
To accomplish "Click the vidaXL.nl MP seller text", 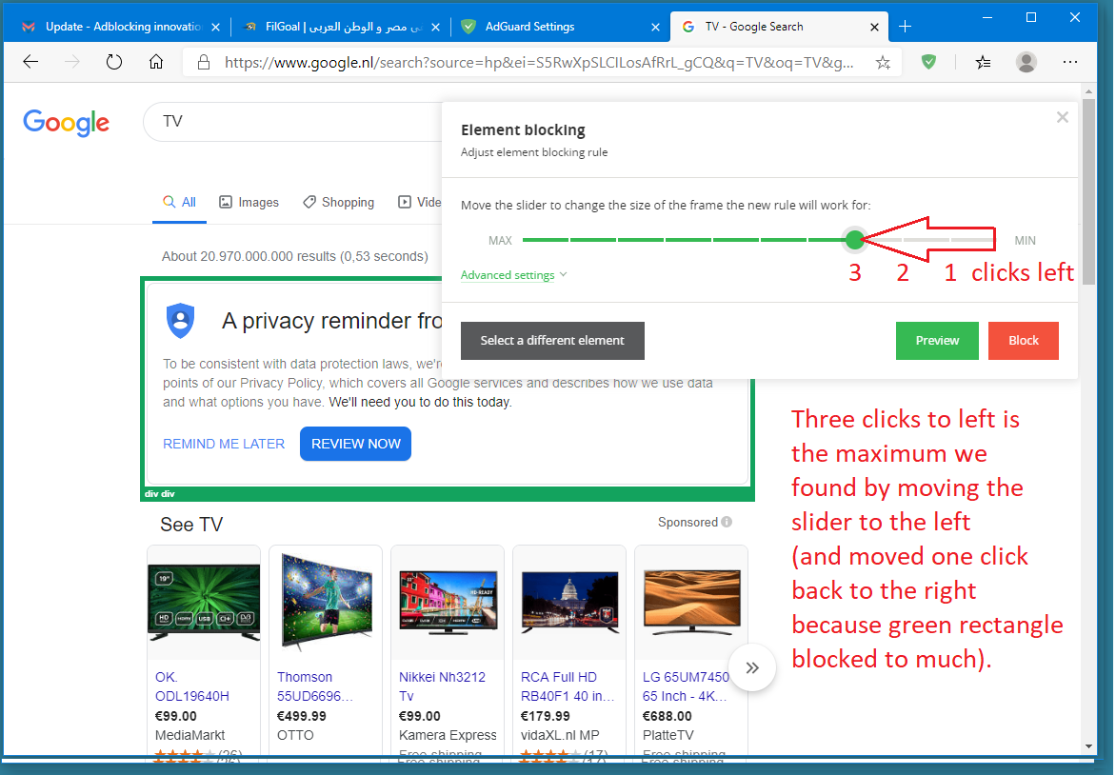I will [559, 735].
